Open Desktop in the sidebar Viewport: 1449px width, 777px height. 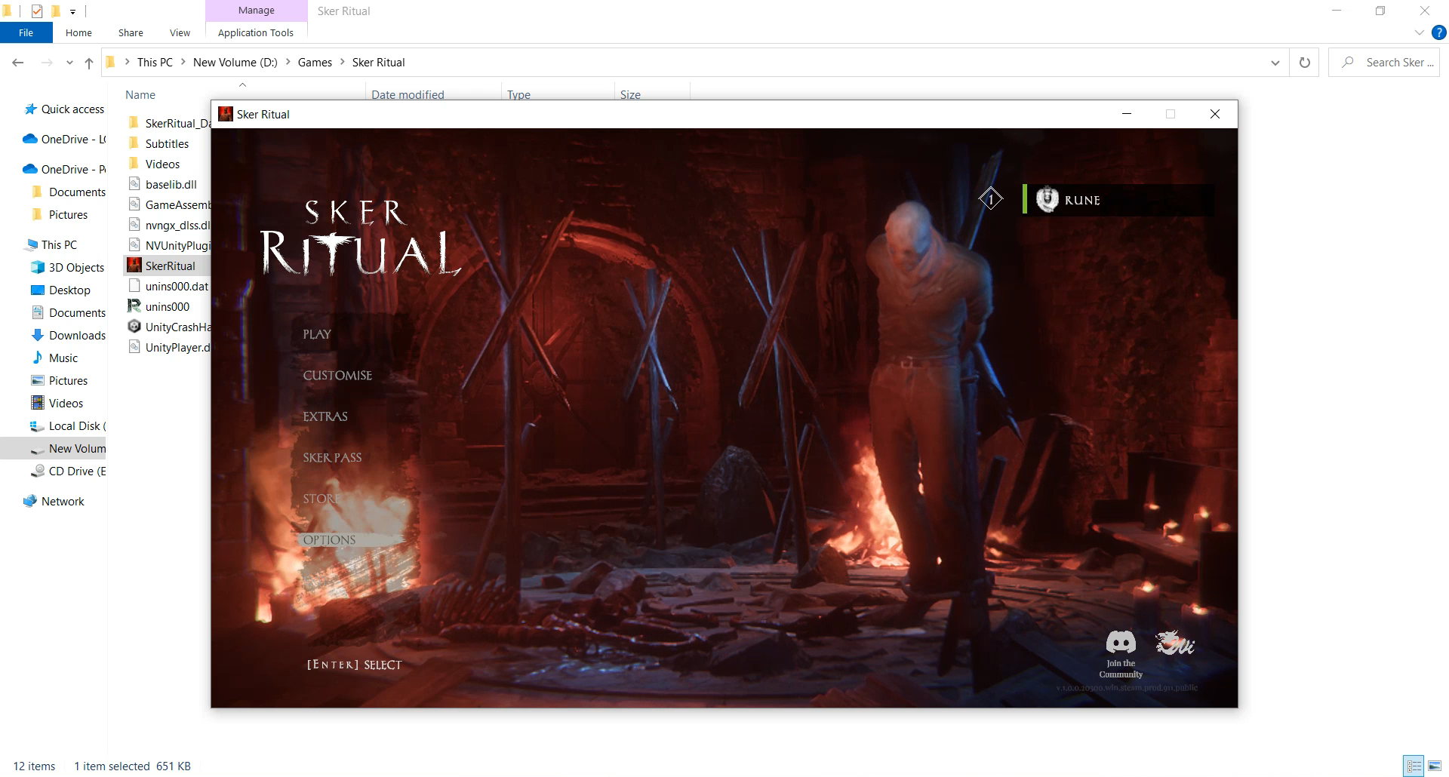60,290
